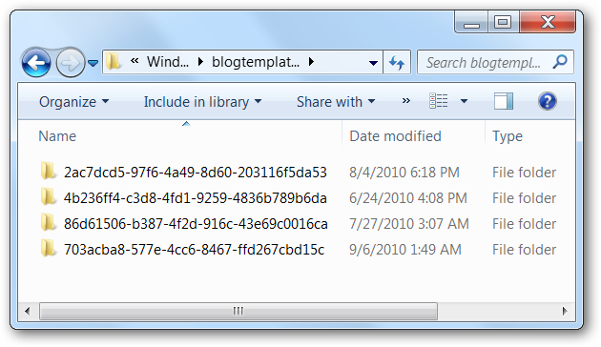
Task: Show more toolbar commands via chevron
Action: 405,101
